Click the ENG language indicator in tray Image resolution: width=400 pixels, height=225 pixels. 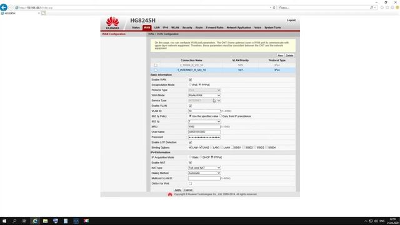click(382, 221)
